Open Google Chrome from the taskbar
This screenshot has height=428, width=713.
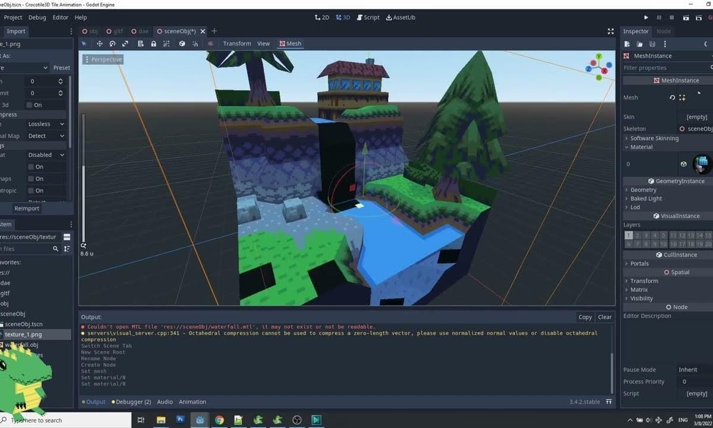(x=219, y=419)
